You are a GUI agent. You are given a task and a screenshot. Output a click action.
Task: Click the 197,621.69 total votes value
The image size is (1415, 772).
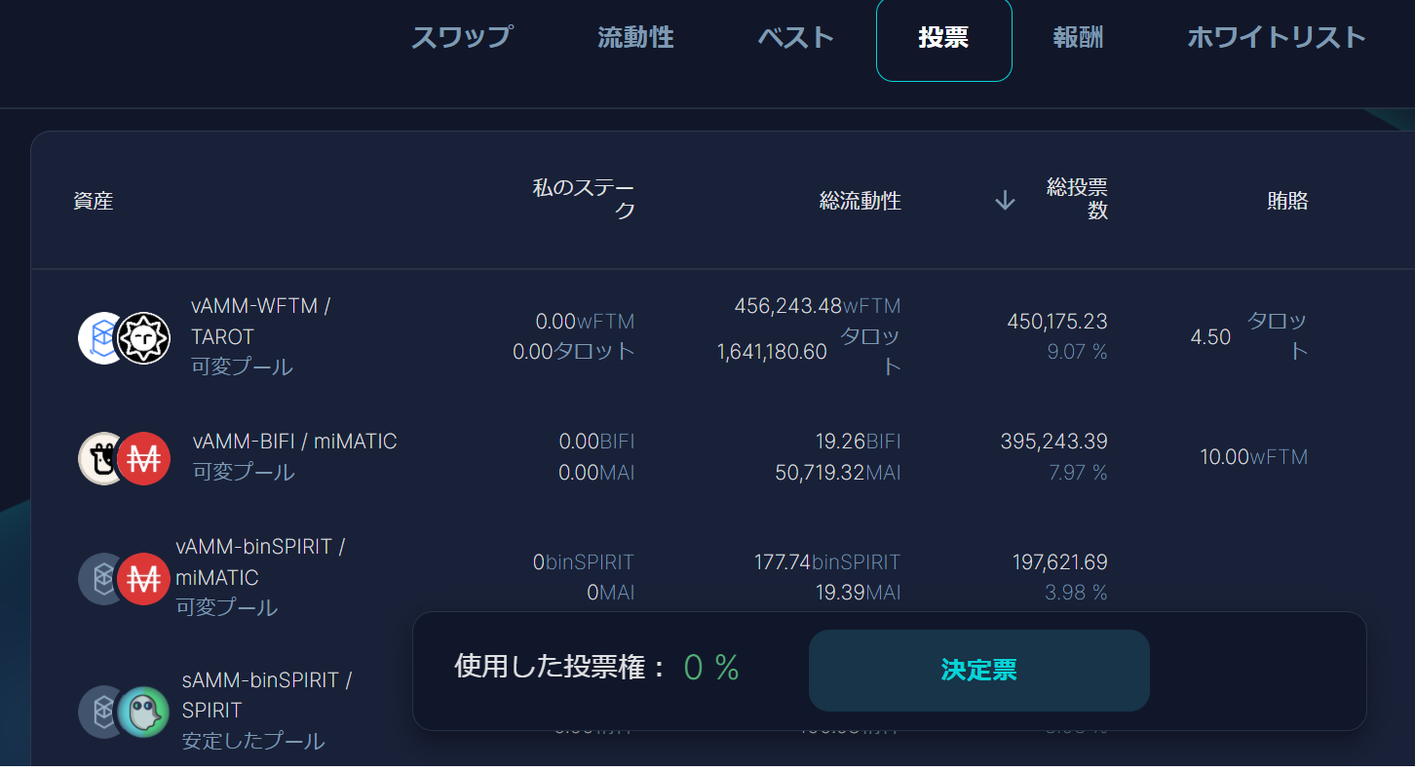[x=1060, y=562]
